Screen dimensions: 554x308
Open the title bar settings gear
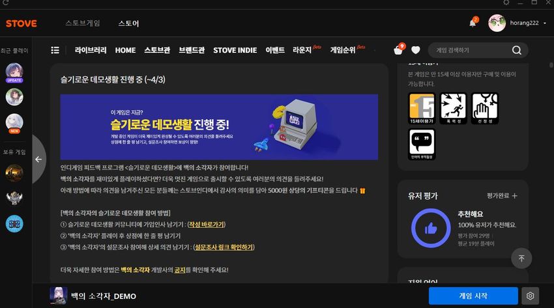[x=506, y=3]
